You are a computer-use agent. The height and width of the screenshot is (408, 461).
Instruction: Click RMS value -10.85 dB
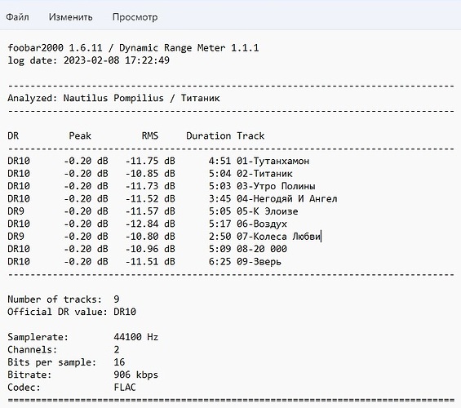click(x=150, y=174)
